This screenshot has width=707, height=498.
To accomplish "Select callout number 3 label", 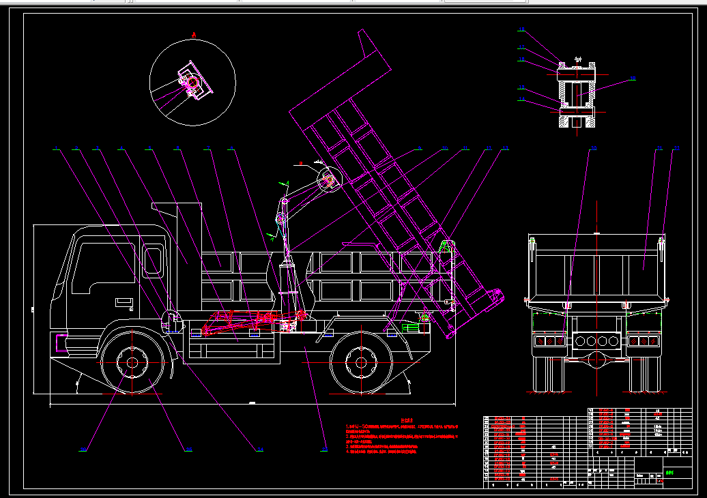I will pyautogui.click(x=97, y=147).
